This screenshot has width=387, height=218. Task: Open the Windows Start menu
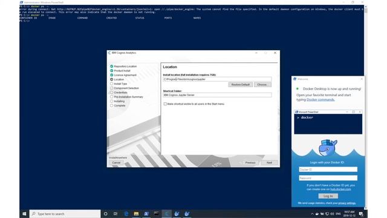[24, 214]
